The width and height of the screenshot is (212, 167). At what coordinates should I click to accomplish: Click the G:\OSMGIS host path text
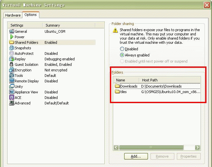coord(171,92)
